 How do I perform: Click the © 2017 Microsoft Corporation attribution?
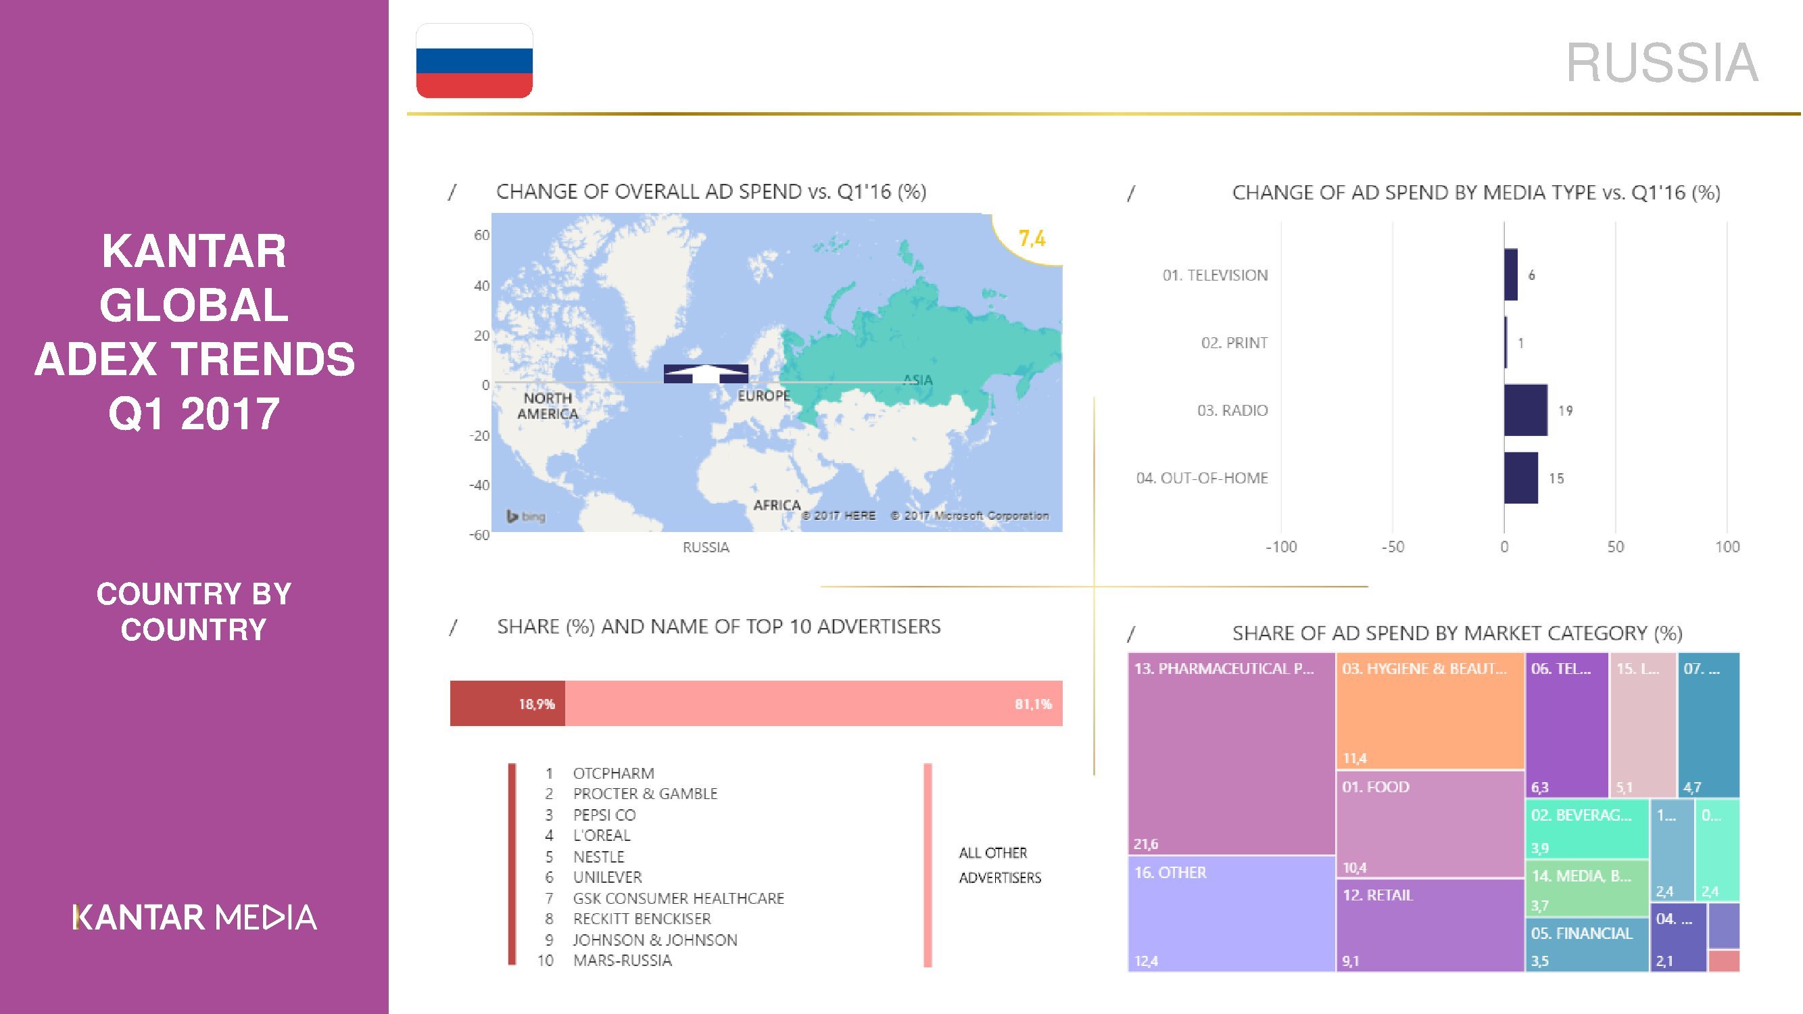(x=969, y=516)
